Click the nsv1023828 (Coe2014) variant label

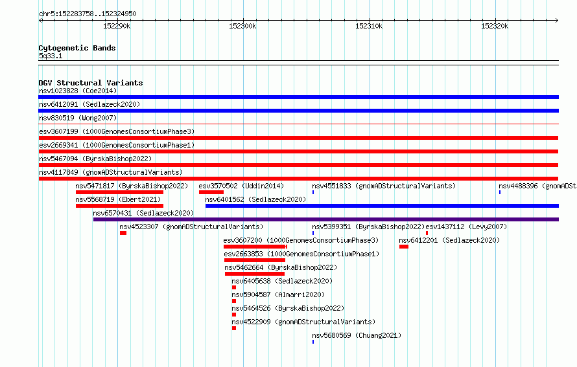78,91
